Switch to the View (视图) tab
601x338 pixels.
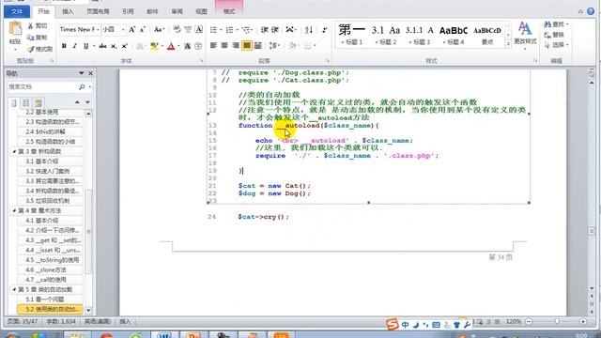pyautogui.click(x=202, y=11)
